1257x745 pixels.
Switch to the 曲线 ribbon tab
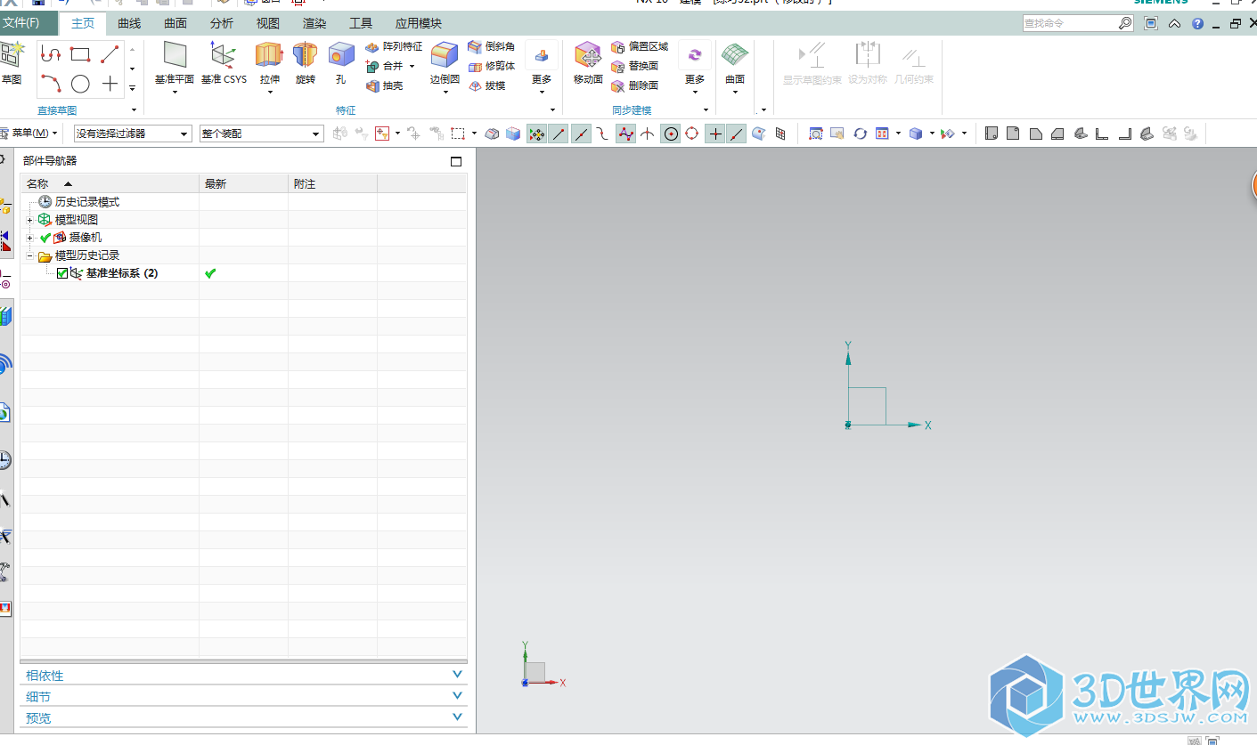(x=129, y=23)
